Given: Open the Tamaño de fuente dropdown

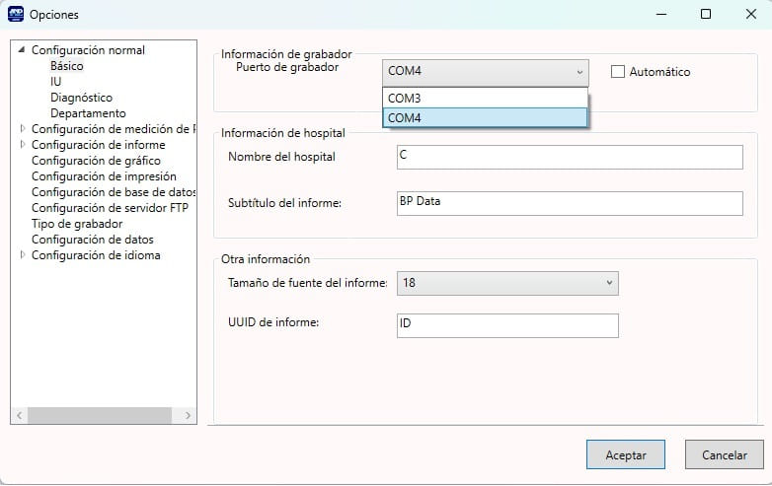Looking at the screenshot, I should coord(506,284).
